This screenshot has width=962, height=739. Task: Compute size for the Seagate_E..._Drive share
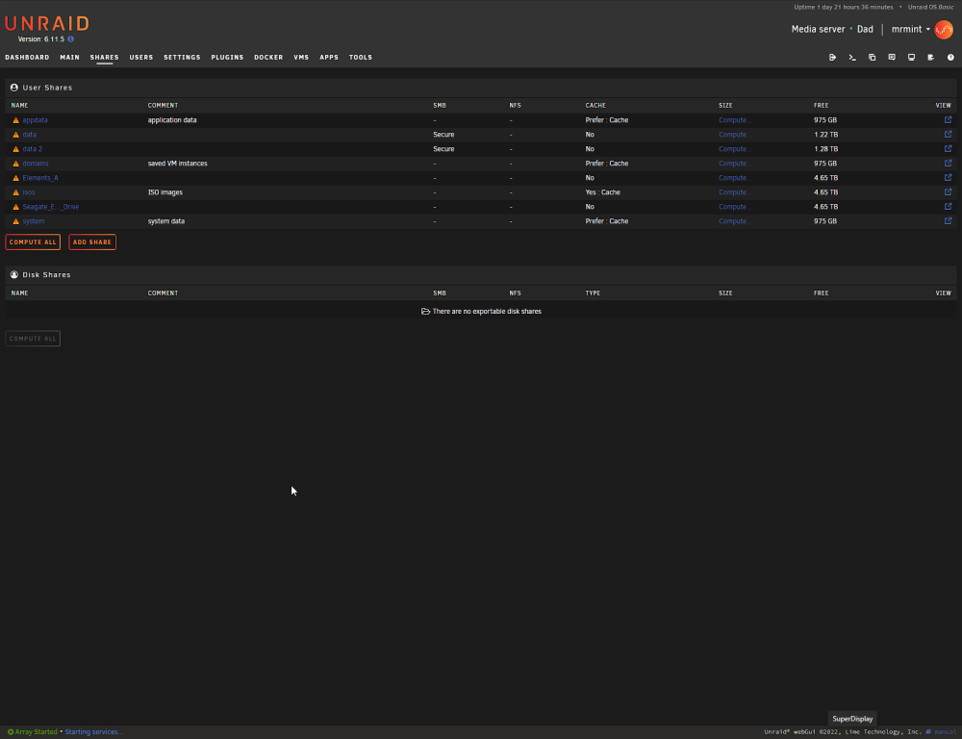(734, 207)
